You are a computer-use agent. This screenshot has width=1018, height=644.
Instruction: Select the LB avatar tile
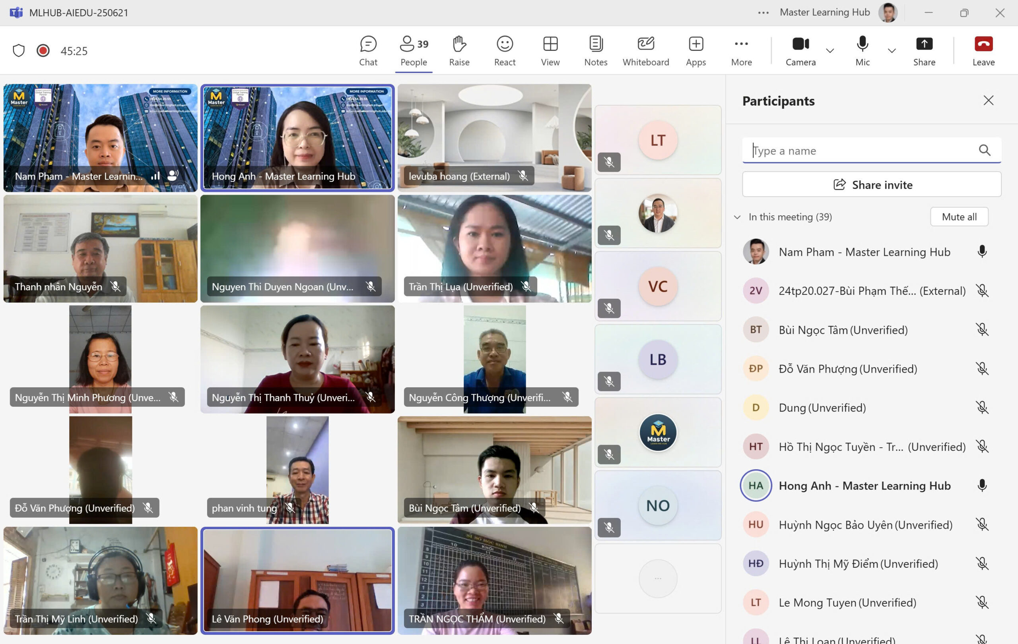tap(658, 360)
